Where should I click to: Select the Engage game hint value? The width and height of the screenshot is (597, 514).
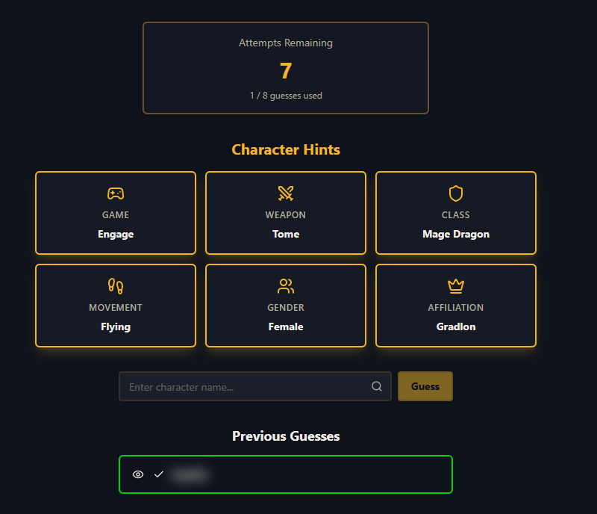(116, 234)
